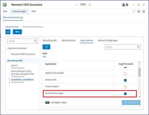The height and width of the screenshot is (115, 149).
Task: Refresh the Apps sperren list
Action: click(x=46, y=47)
